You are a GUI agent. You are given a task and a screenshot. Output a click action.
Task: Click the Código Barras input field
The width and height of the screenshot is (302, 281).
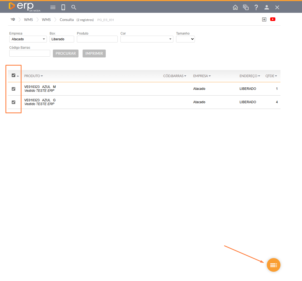coord(30,53)
